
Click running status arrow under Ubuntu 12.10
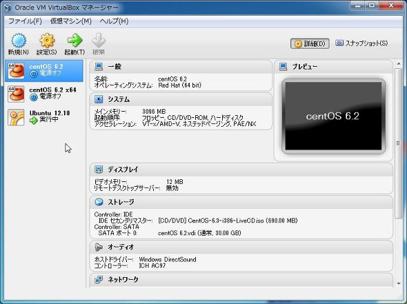pos(34,121)
